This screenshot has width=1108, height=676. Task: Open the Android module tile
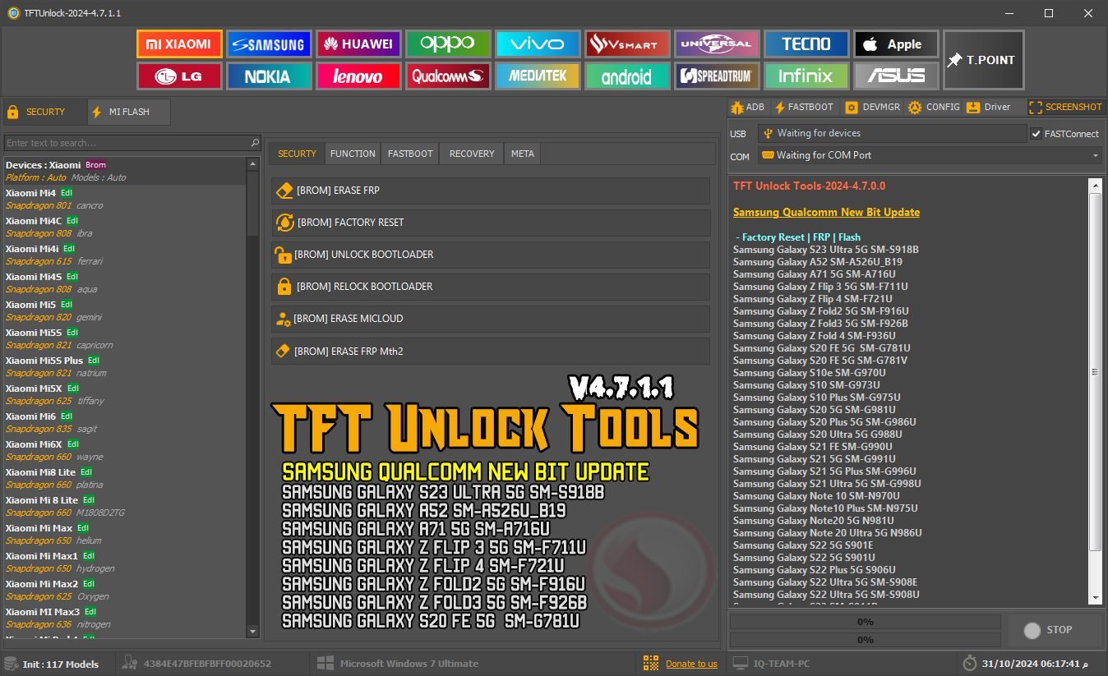click(x=628, y=76)
